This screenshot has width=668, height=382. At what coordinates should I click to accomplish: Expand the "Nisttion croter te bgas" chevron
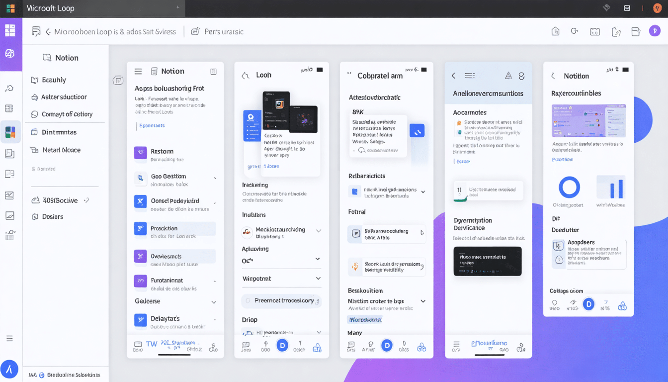tap(423, 301)
